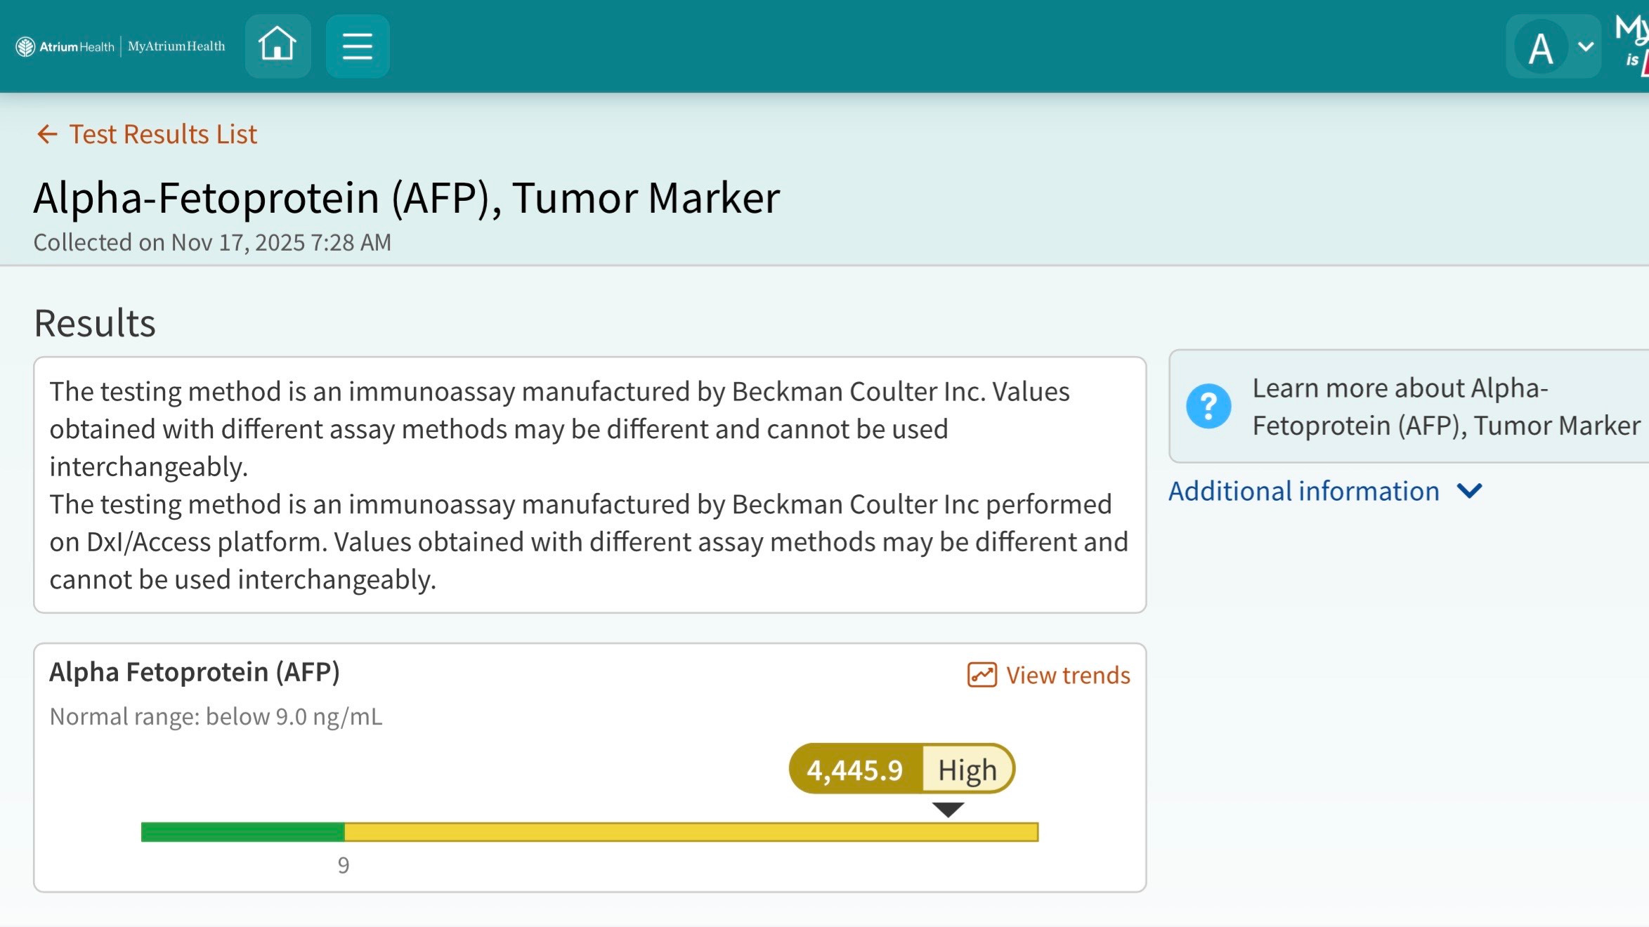Click the Alpha Fetoprotein (AFP) result heading
This screenshot has width=1649, height=927.
pyautogui.click(x=195, y=672)
